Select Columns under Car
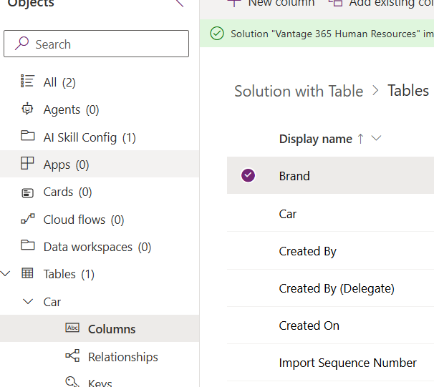Viewport: 434px width, 387px height. pos(100,329)
